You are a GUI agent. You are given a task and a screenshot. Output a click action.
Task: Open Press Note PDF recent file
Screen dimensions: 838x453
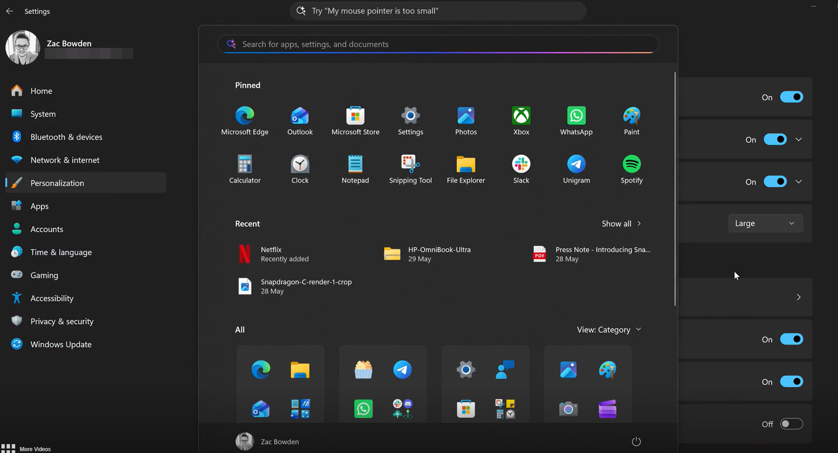[592, 254]
